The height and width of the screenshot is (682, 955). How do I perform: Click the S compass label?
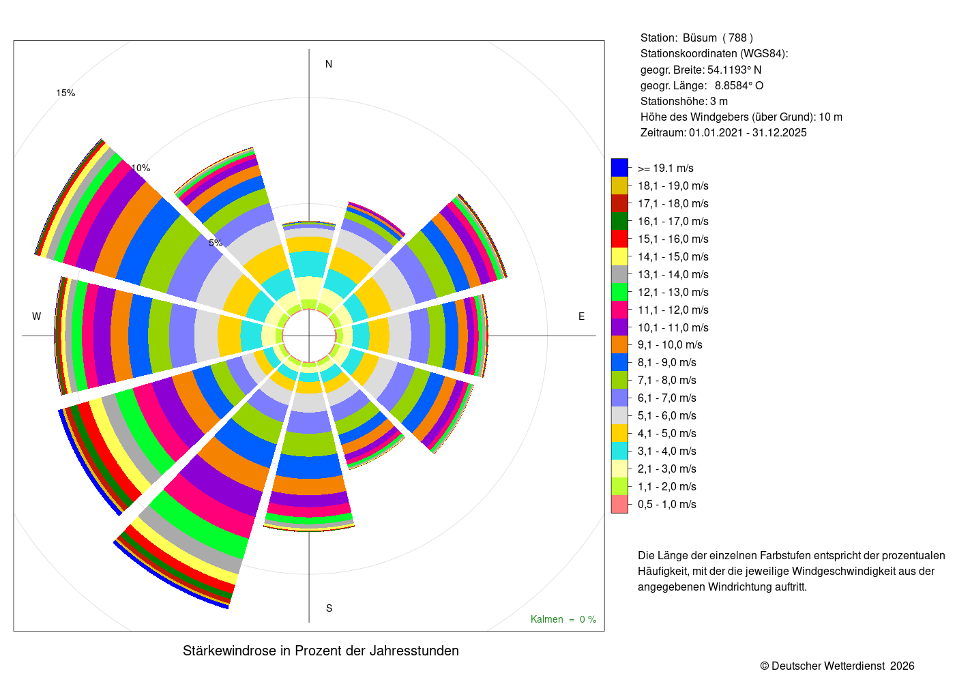click(329, 608)
